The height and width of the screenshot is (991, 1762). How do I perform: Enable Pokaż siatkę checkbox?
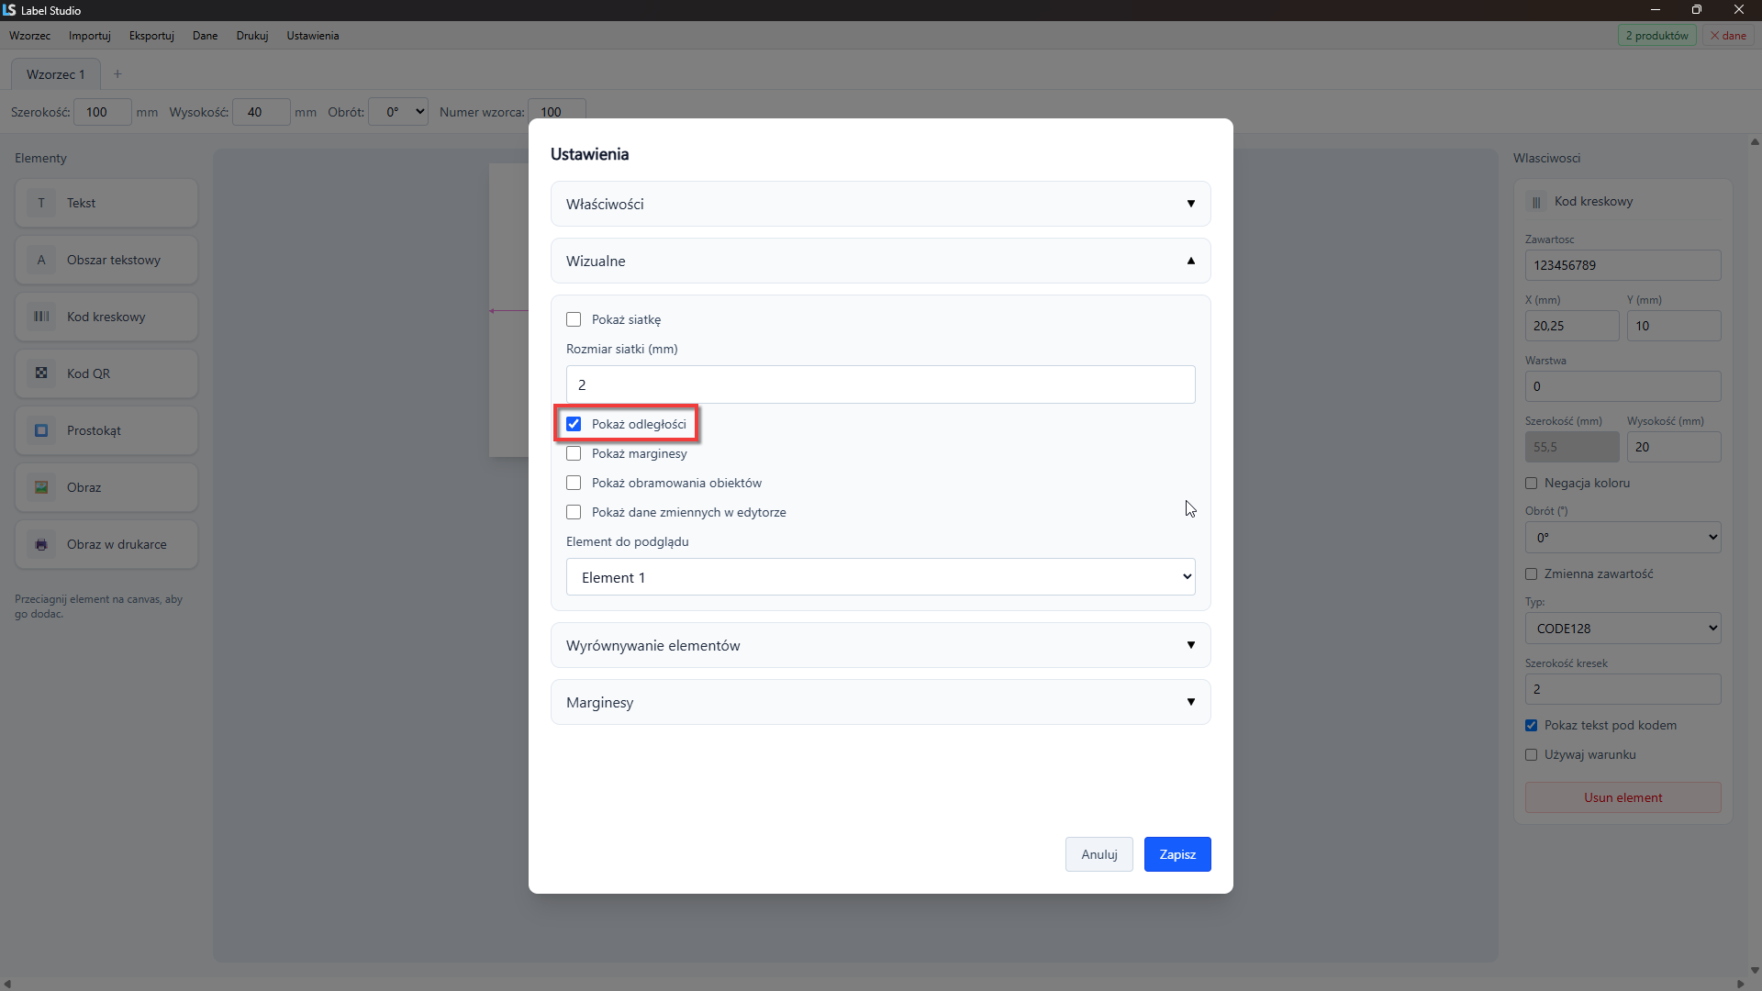pyautogui.click(x=574, y=319)
